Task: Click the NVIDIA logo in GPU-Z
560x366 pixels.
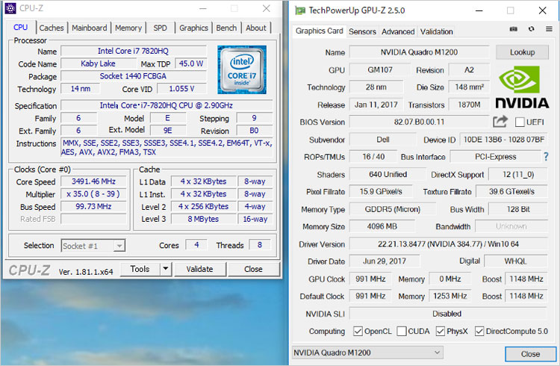Action: tap(522, 87)
